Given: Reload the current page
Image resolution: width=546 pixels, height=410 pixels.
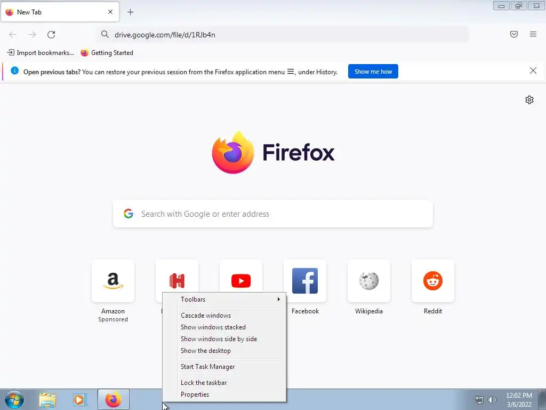Looking at the screenshot, I should pyautogui.click(x=51, y=35).
